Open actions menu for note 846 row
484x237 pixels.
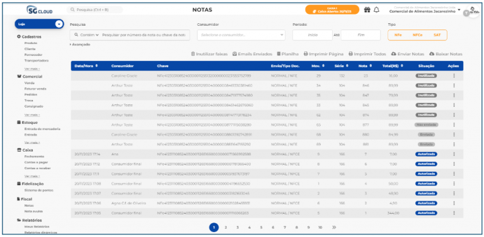coord(454,85)
